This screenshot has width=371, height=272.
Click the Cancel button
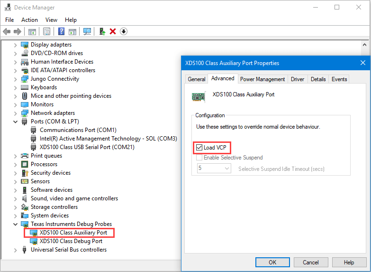click(x=311, y=263)
